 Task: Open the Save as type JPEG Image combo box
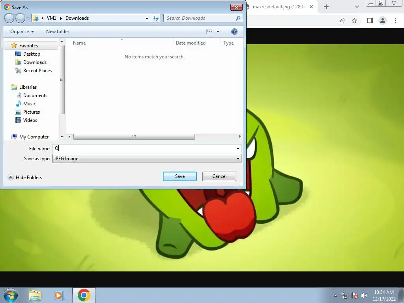click(147, 159)
